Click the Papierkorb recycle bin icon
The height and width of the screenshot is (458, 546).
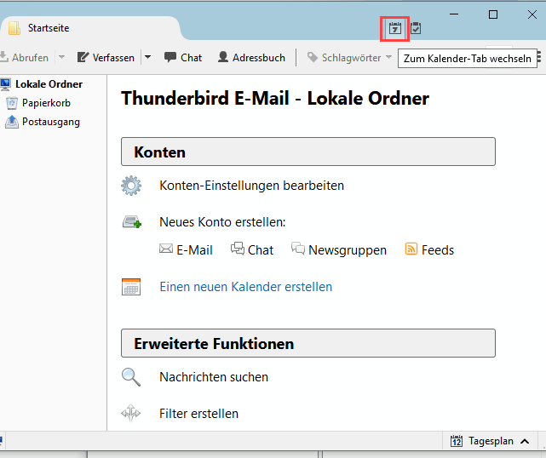(x=12, y=103)
